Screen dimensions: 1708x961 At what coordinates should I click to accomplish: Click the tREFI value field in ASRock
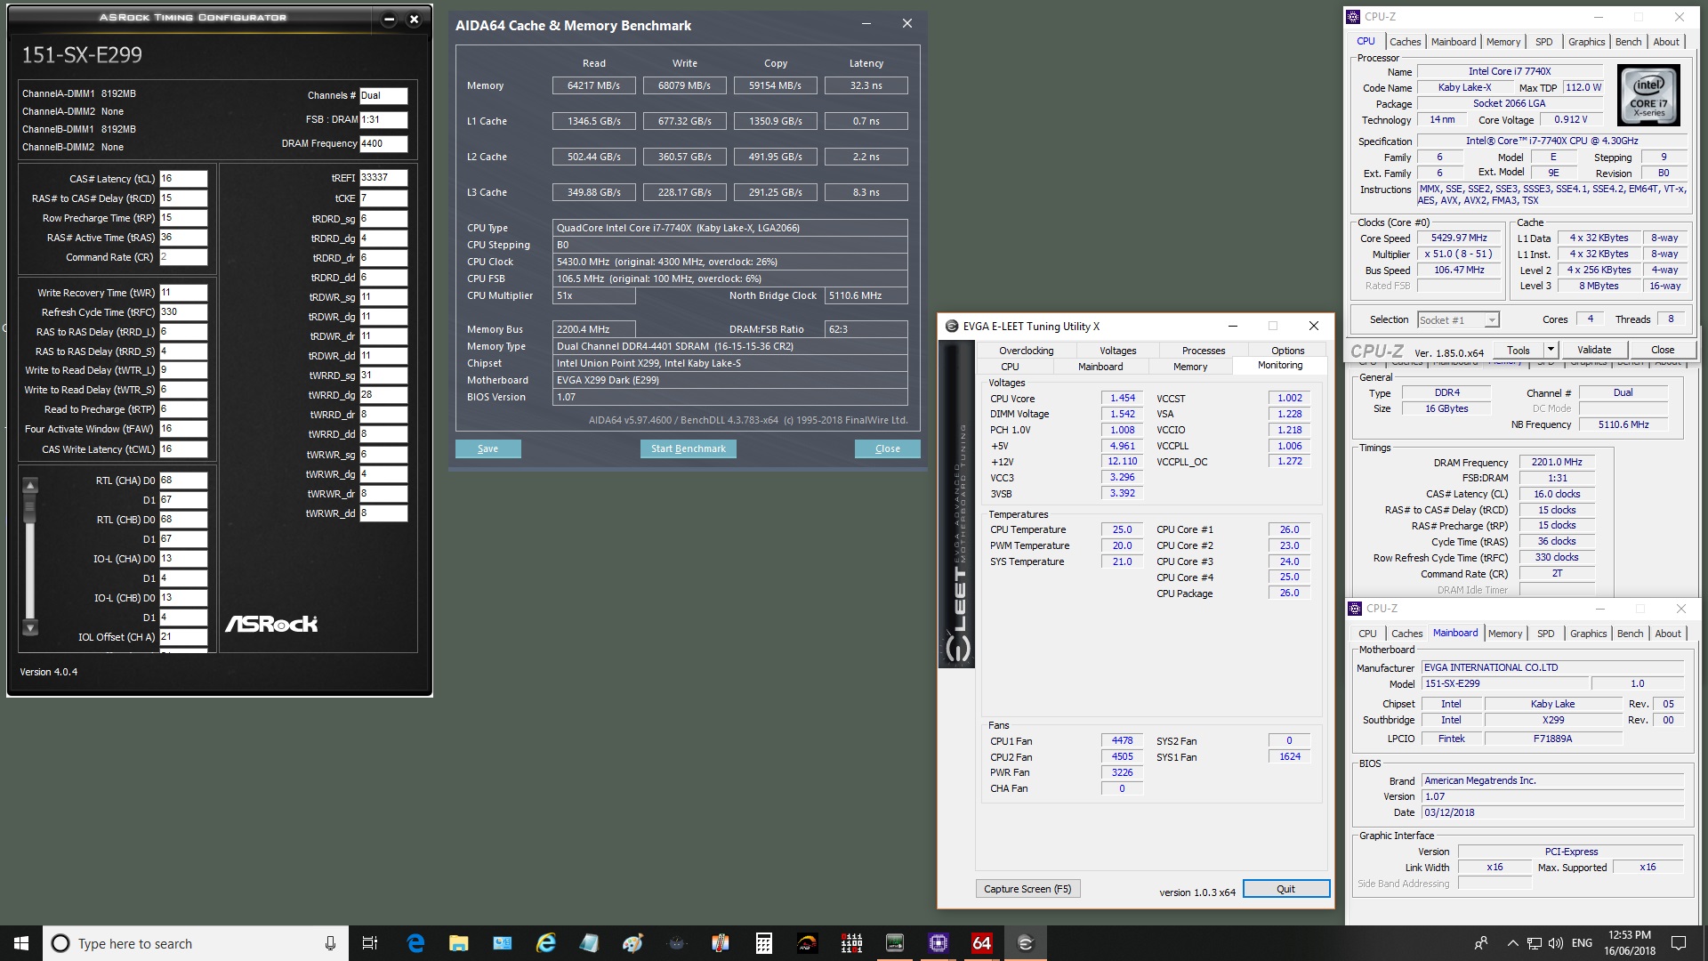click(383, 178)
